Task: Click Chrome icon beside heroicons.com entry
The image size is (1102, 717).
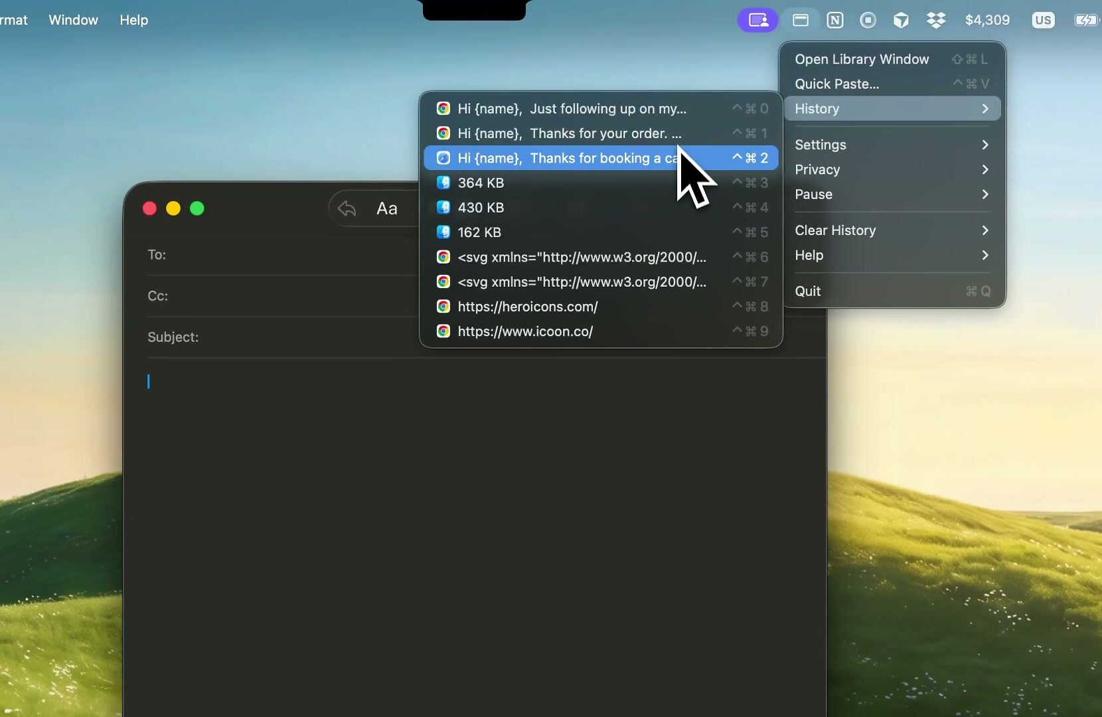Action: pyautogui.click(x=443, y=306)
